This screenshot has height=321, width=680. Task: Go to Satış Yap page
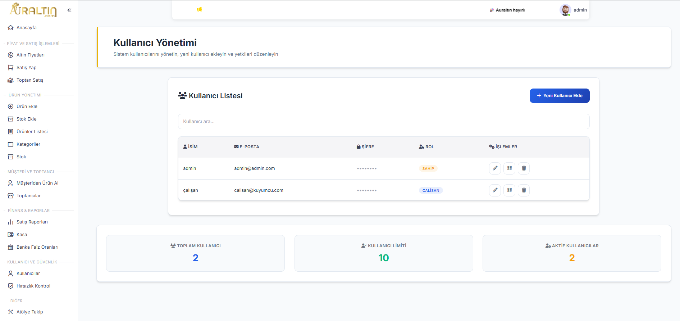(x=26, y=68)
